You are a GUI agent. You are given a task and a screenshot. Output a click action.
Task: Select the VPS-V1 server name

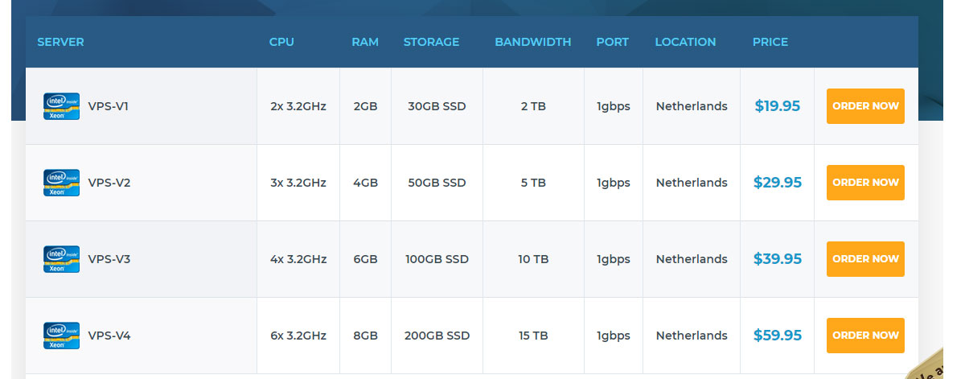109,106
